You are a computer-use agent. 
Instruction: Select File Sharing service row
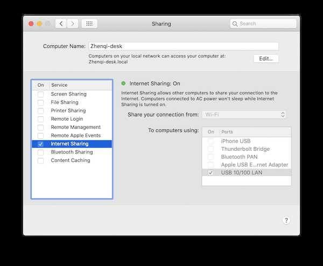tap(72, 102)
